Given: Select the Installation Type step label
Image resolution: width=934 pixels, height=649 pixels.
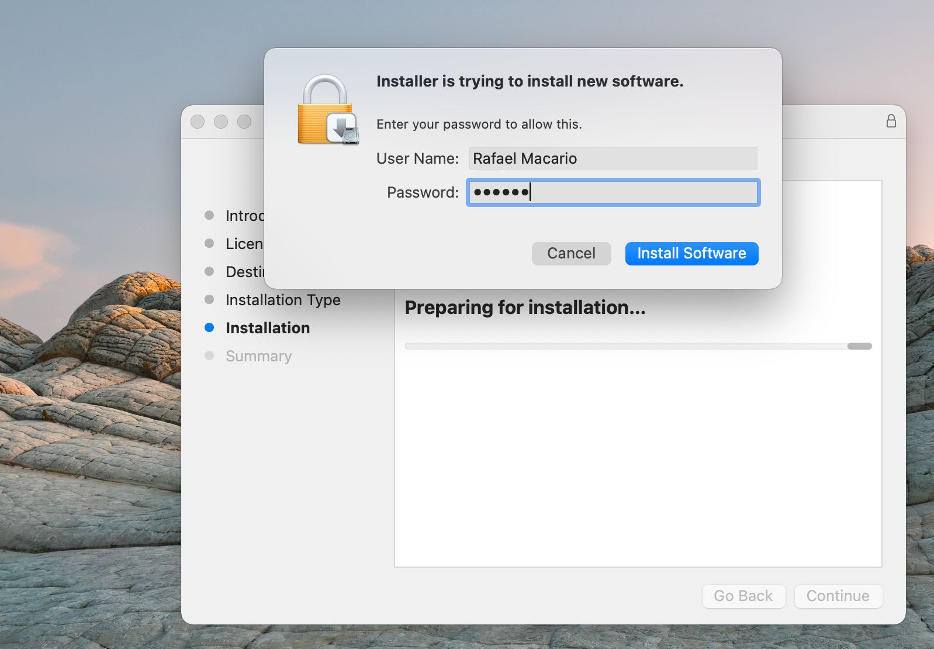Looking at the screenshot, I should tap(283, 300).
